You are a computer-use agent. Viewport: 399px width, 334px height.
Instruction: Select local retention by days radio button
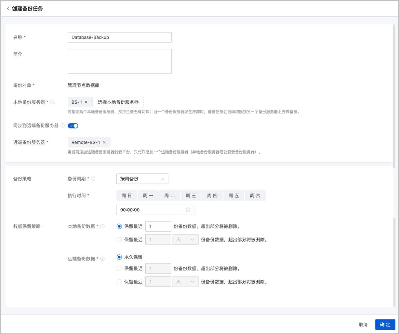[119, 240]
